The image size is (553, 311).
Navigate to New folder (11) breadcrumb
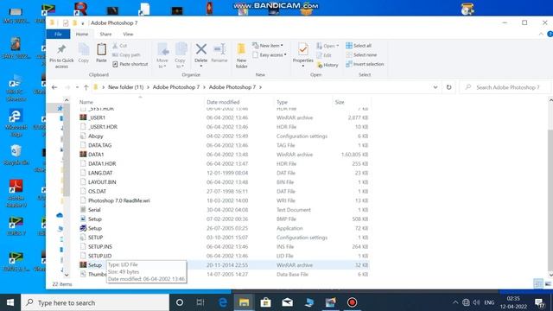click(125, 87)
